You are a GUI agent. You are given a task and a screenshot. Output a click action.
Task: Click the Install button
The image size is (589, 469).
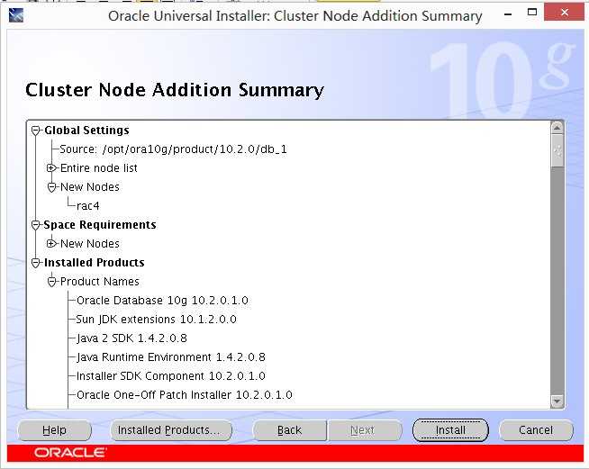(x=450, y=430)
